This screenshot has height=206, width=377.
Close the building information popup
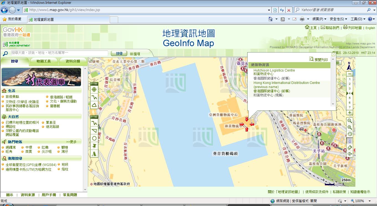coord(333,55)
